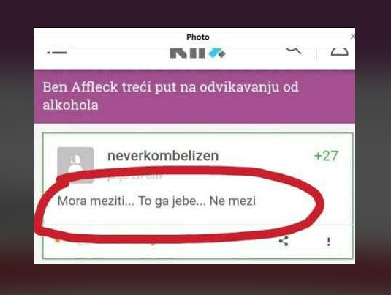Screen dimensions: 391x295
Task: Open the Ben Affleck article headline
Action: coord(170,96)
